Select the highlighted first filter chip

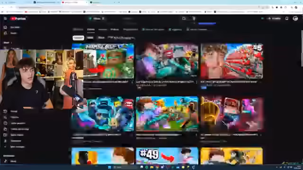click(x=78, y=38)
